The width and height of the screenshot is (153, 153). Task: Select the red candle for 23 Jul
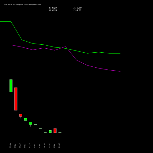pos(55,131)
